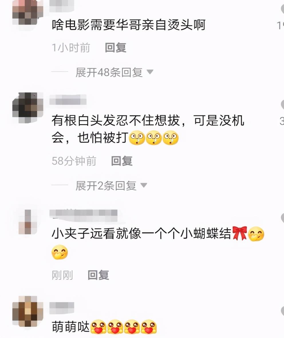The image size is (284, 338).
Task: Expand the 48 hidden replies
Action: (x=109, y=72)
